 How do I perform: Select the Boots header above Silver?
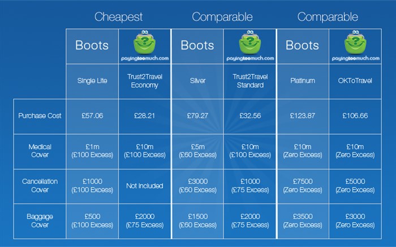[197, 46]
